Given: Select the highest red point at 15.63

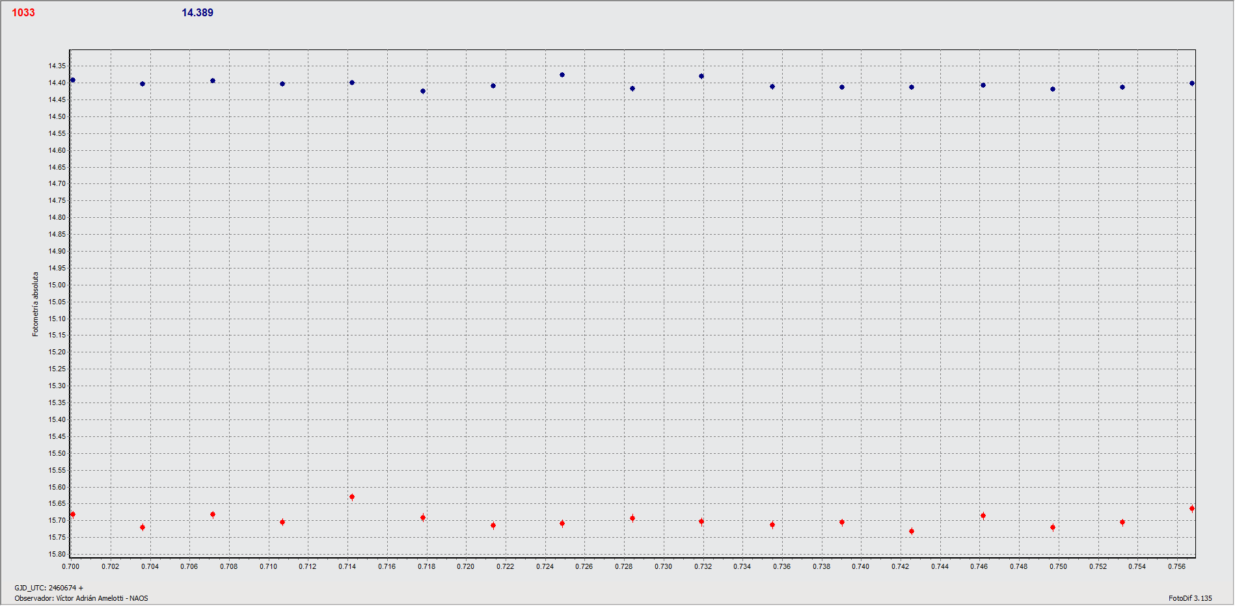Looking at the screenshot, I should (x=352, y=497).
